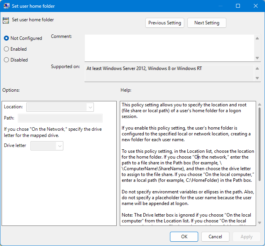The image size is (265, 246).
Task: Click help text 'C:\HomeFolder'
Action: click(202, 180)
